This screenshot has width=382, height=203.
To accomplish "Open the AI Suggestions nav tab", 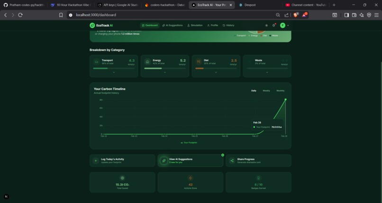I will point(173,25).
